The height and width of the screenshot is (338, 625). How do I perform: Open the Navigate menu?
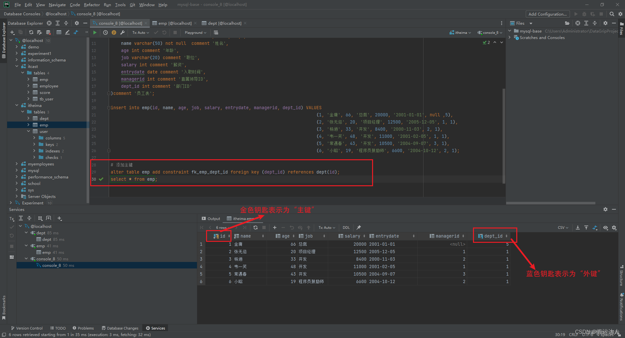click(57, 5)
